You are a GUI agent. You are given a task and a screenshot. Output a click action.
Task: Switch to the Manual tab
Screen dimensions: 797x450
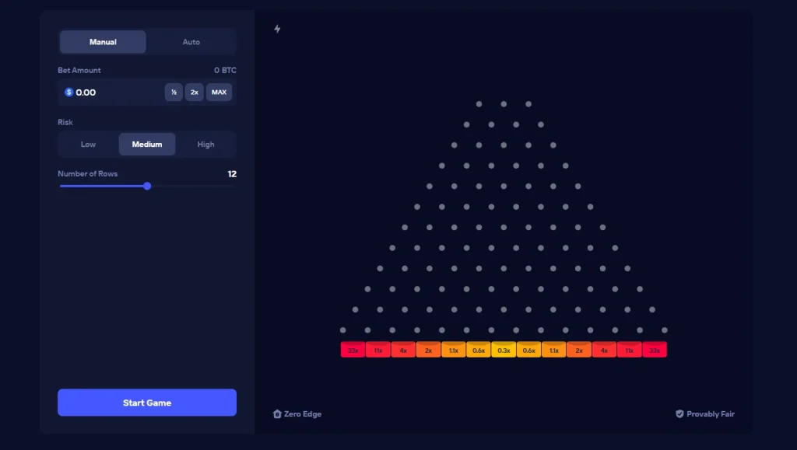(x=103, y=42)
